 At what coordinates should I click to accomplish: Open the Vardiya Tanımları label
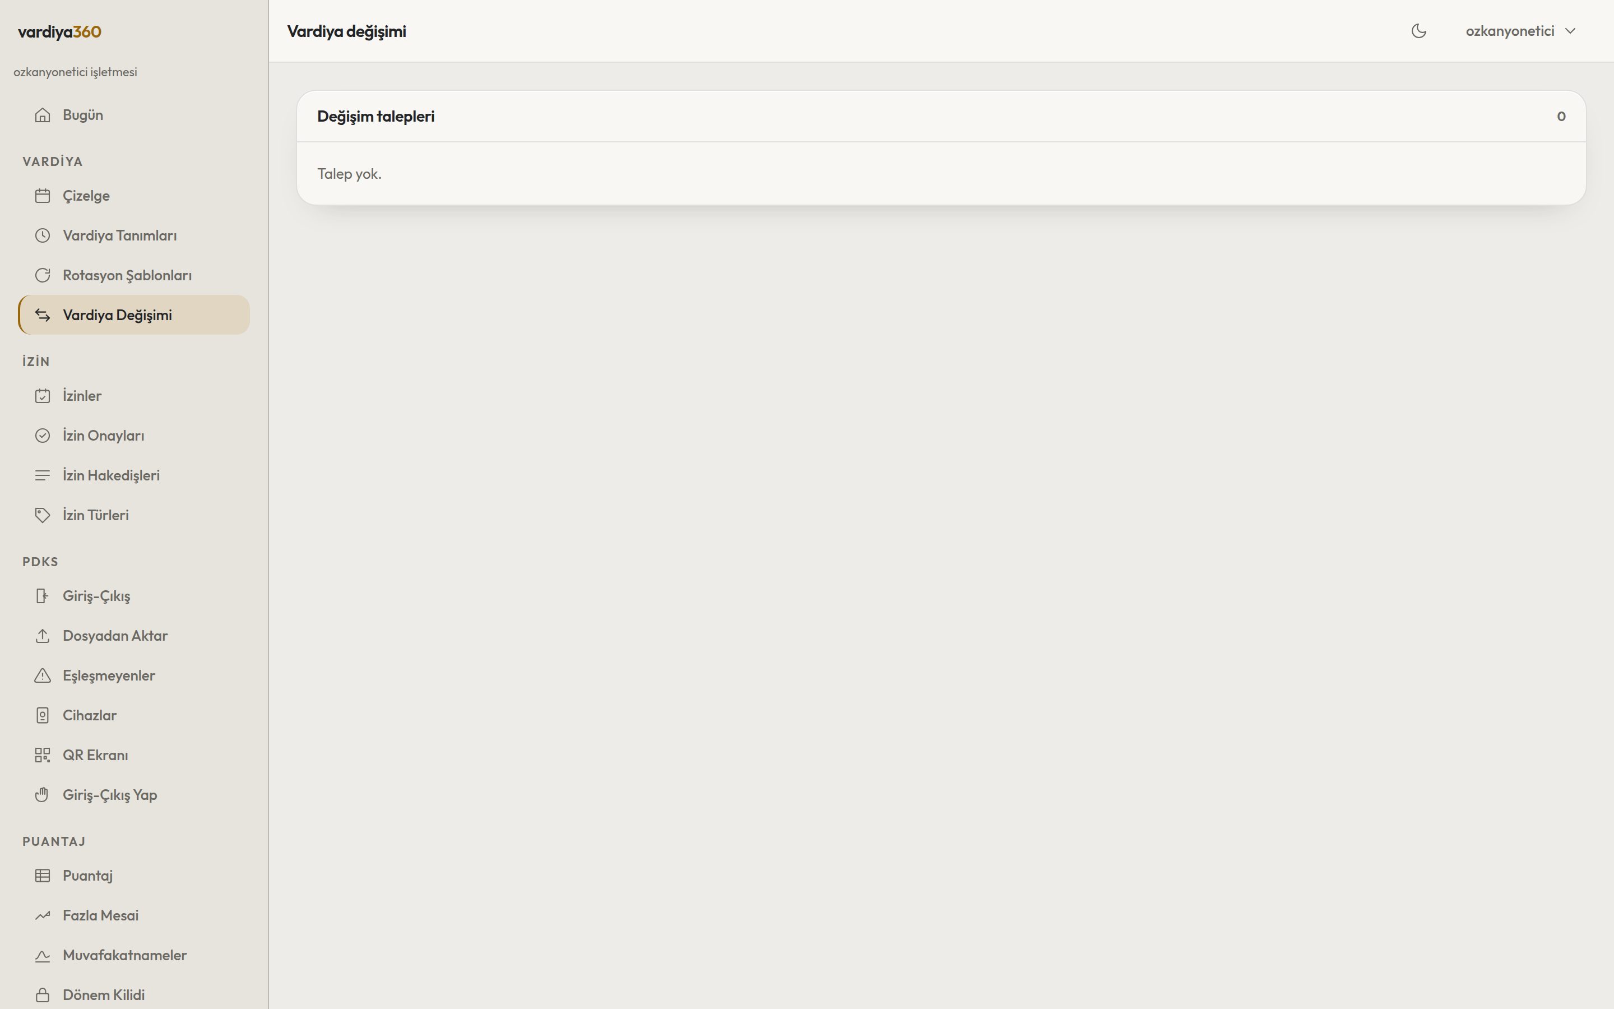coord(120,235)
